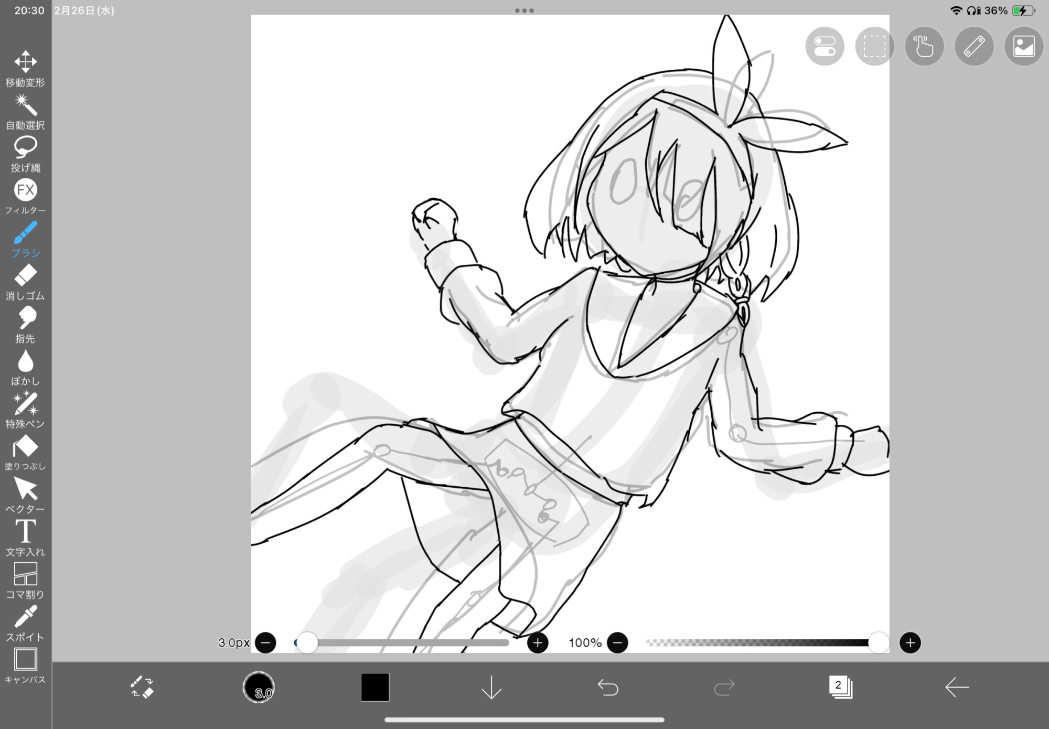The width and height of the screenshot is (1049, 729).
Task: Select the Smudge finger tool (指先)
Action: pos(25,325)
